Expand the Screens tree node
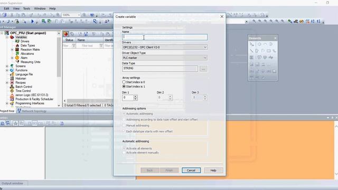338x190 pixels. 7,66
